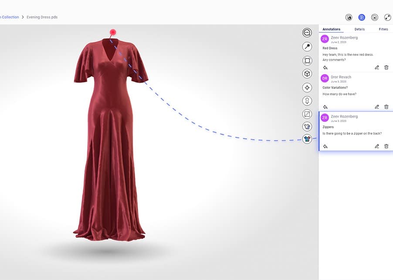
Task: Select the Annotations tab
Action: (331, 29)
